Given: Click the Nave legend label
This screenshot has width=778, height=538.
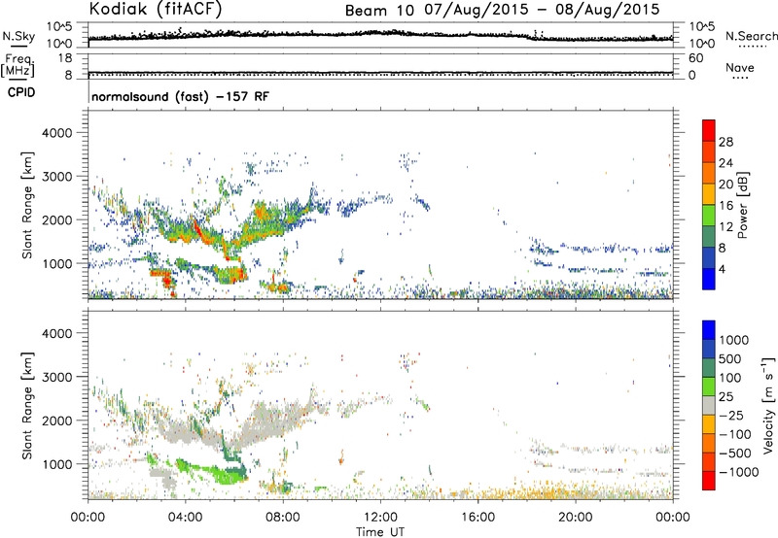Looking at the screenshot, I should (x=739, y=68).
